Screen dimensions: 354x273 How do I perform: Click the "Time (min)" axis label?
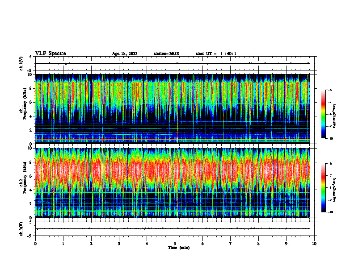[x=179, y=248]
